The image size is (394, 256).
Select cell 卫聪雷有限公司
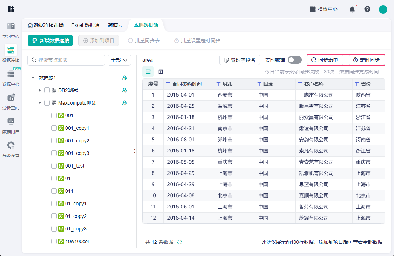pos(324,95)
